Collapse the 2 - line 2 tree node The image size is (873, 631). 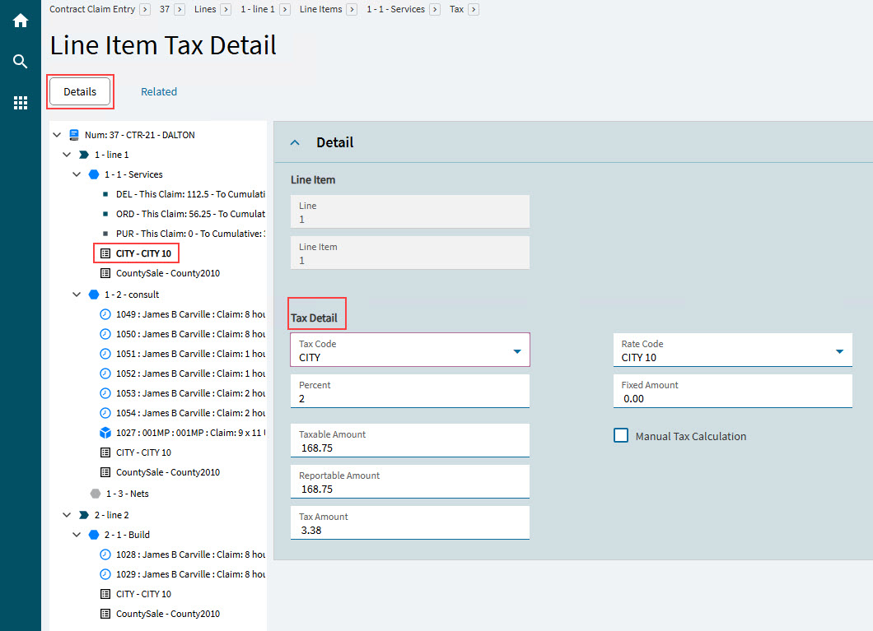click(x=67, y=515)
